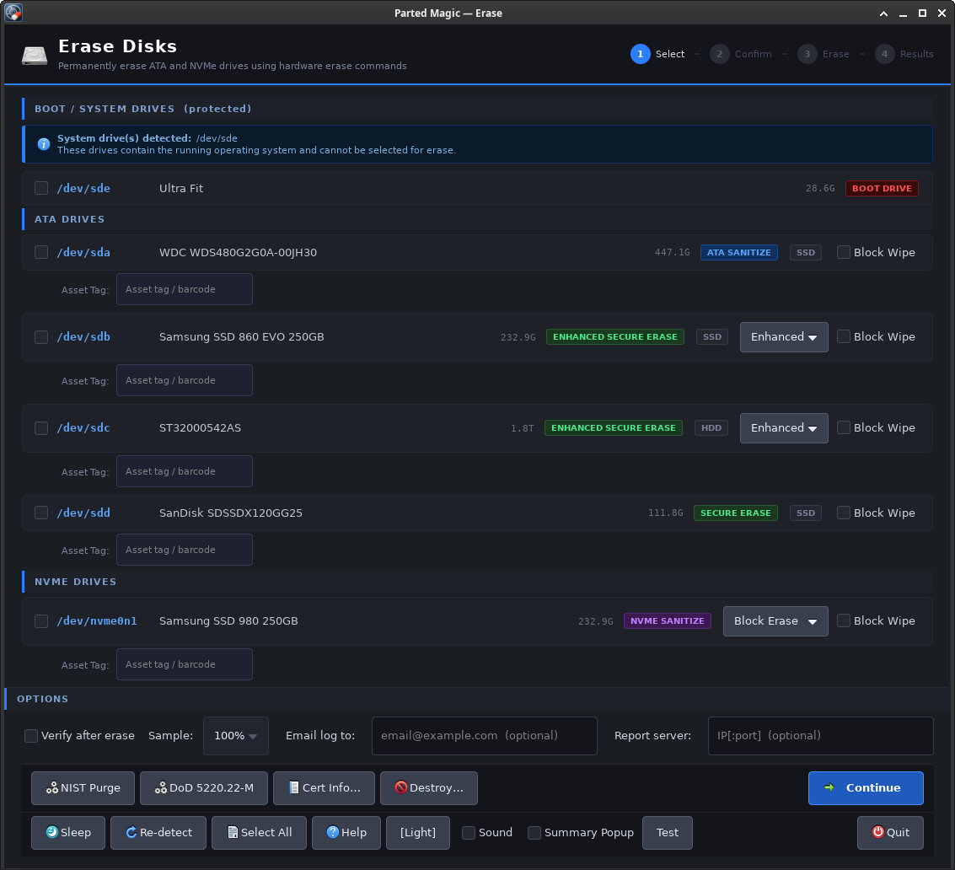Image resolution: width=955 pixels, height=870 pixels.
Task: Open the Block Erase dropdown for nvme0n1
Action: point(775,621)
